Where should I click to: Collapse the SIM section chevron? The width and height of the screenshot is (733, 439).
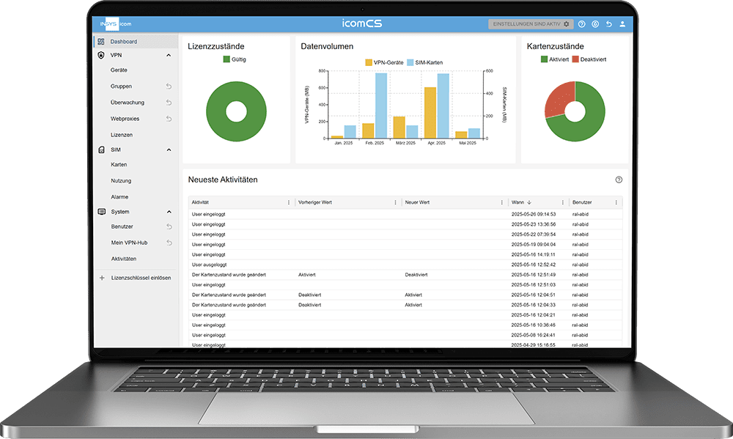coord(169,150)
